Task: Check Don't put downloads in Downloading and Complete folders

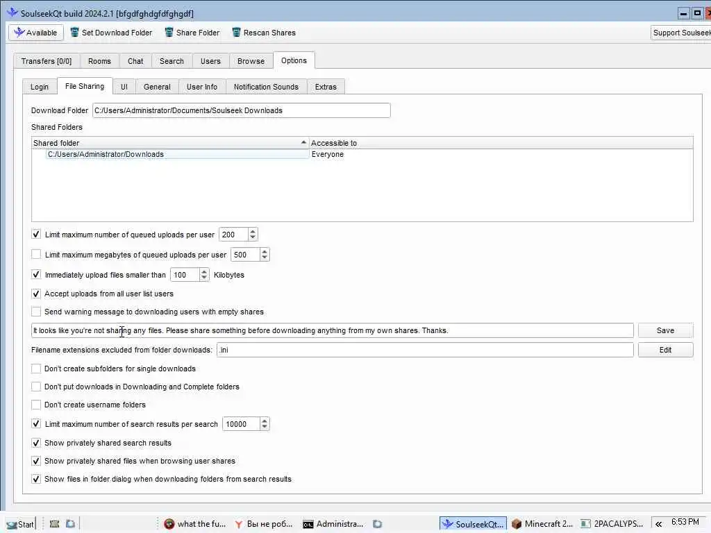Action: pyautogui.click(x=36, y=387)
